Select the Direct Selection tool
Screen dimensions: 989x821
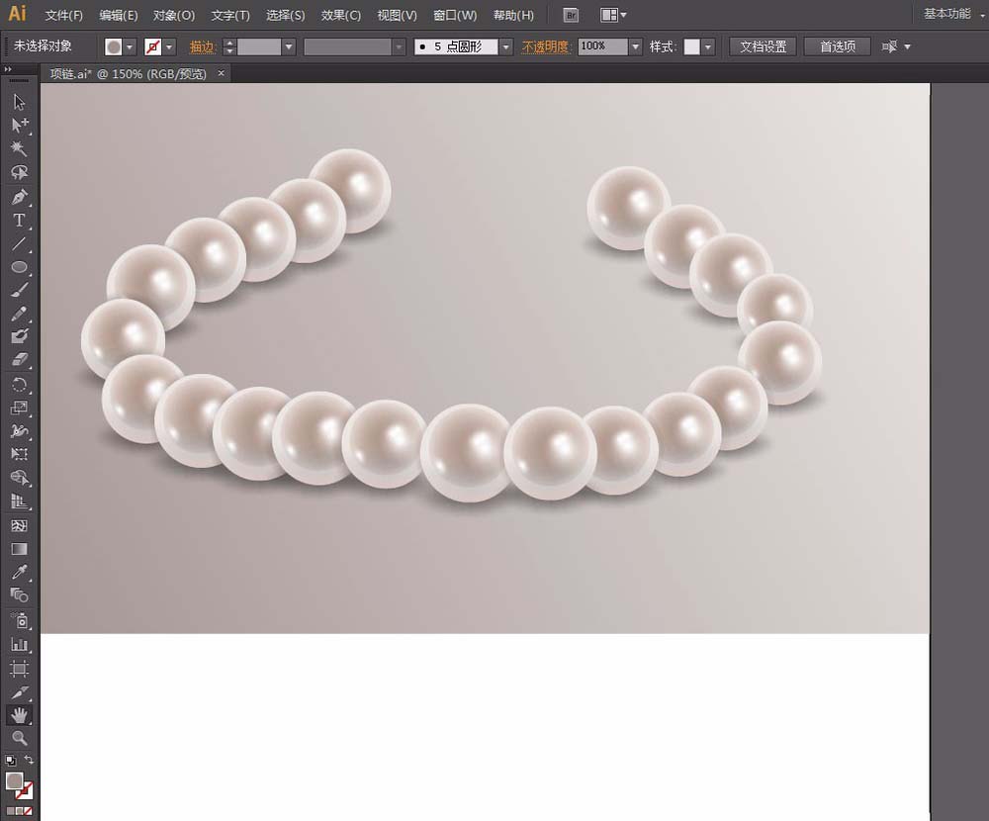pyautogui.click(x=19, y=125)
